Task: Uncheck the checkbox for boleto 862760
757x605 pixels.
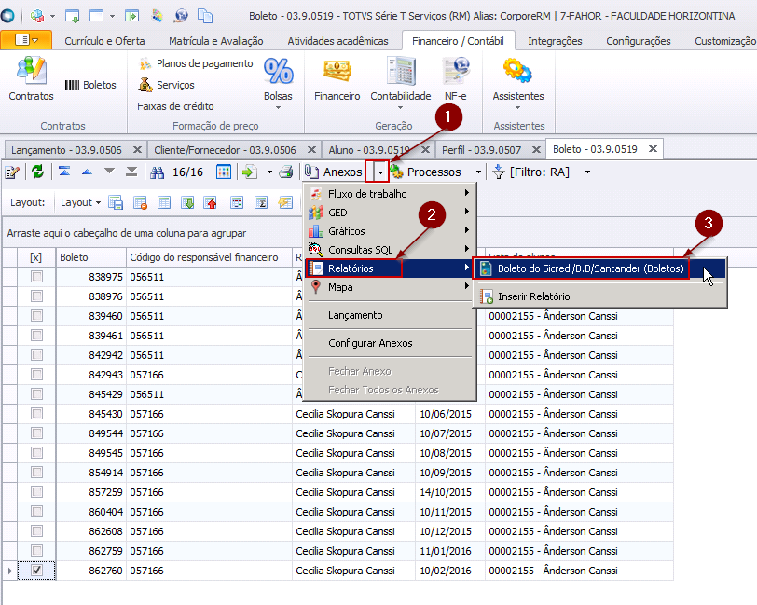Action: 36,570
